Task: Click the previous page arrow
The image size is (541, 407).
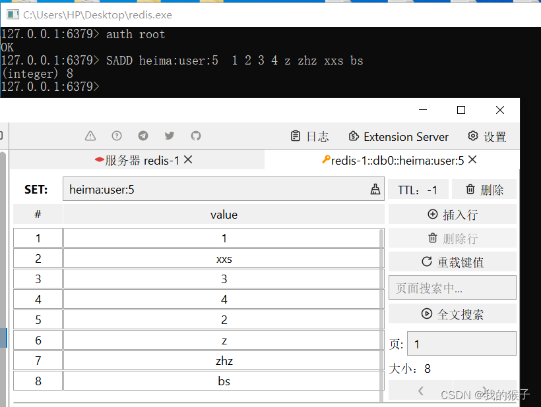Action: coord(420,390)
